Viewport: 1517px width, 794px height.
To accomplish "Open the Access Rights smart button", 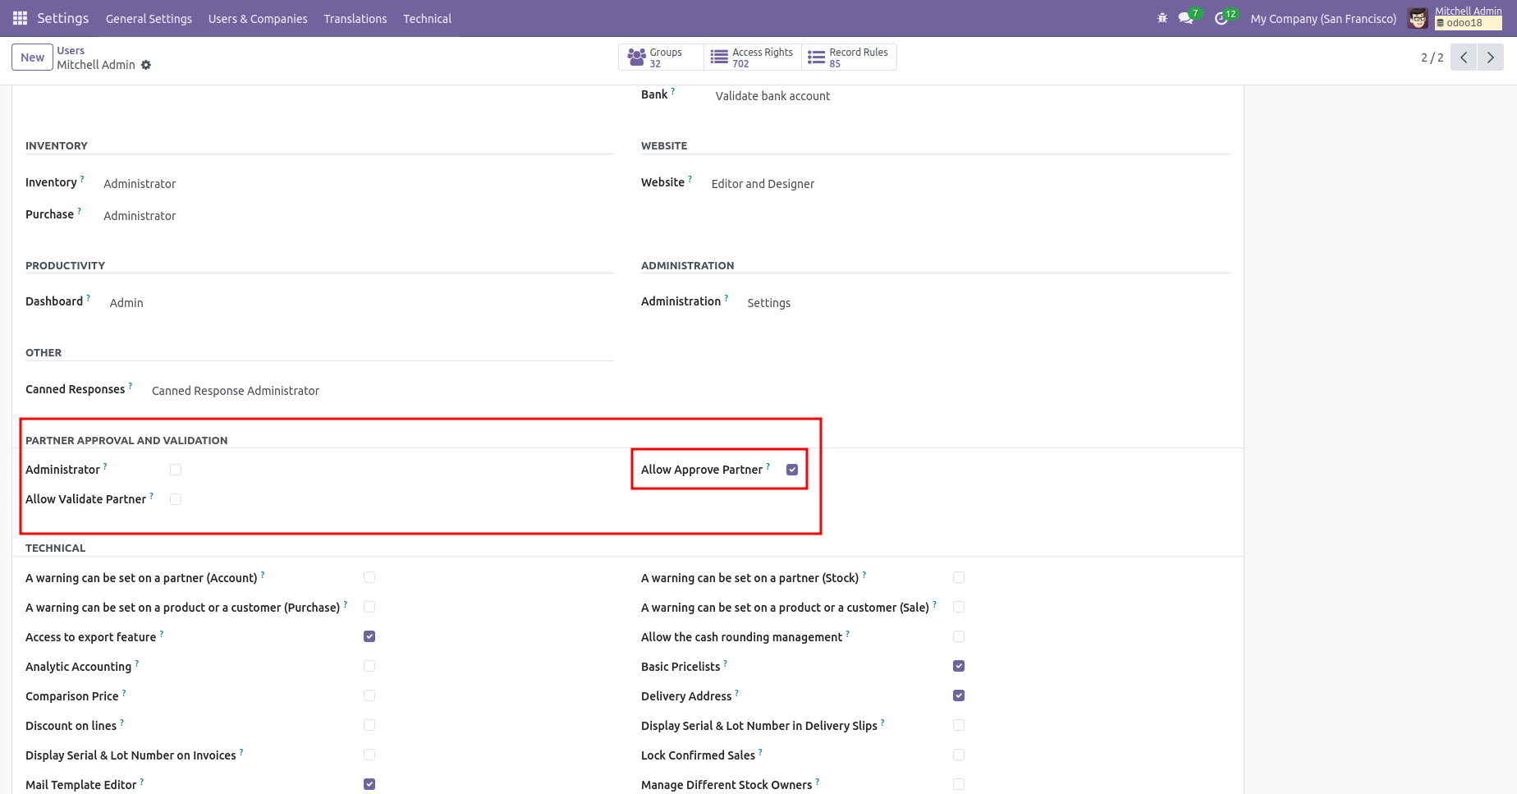I will [x=753, y=57].
